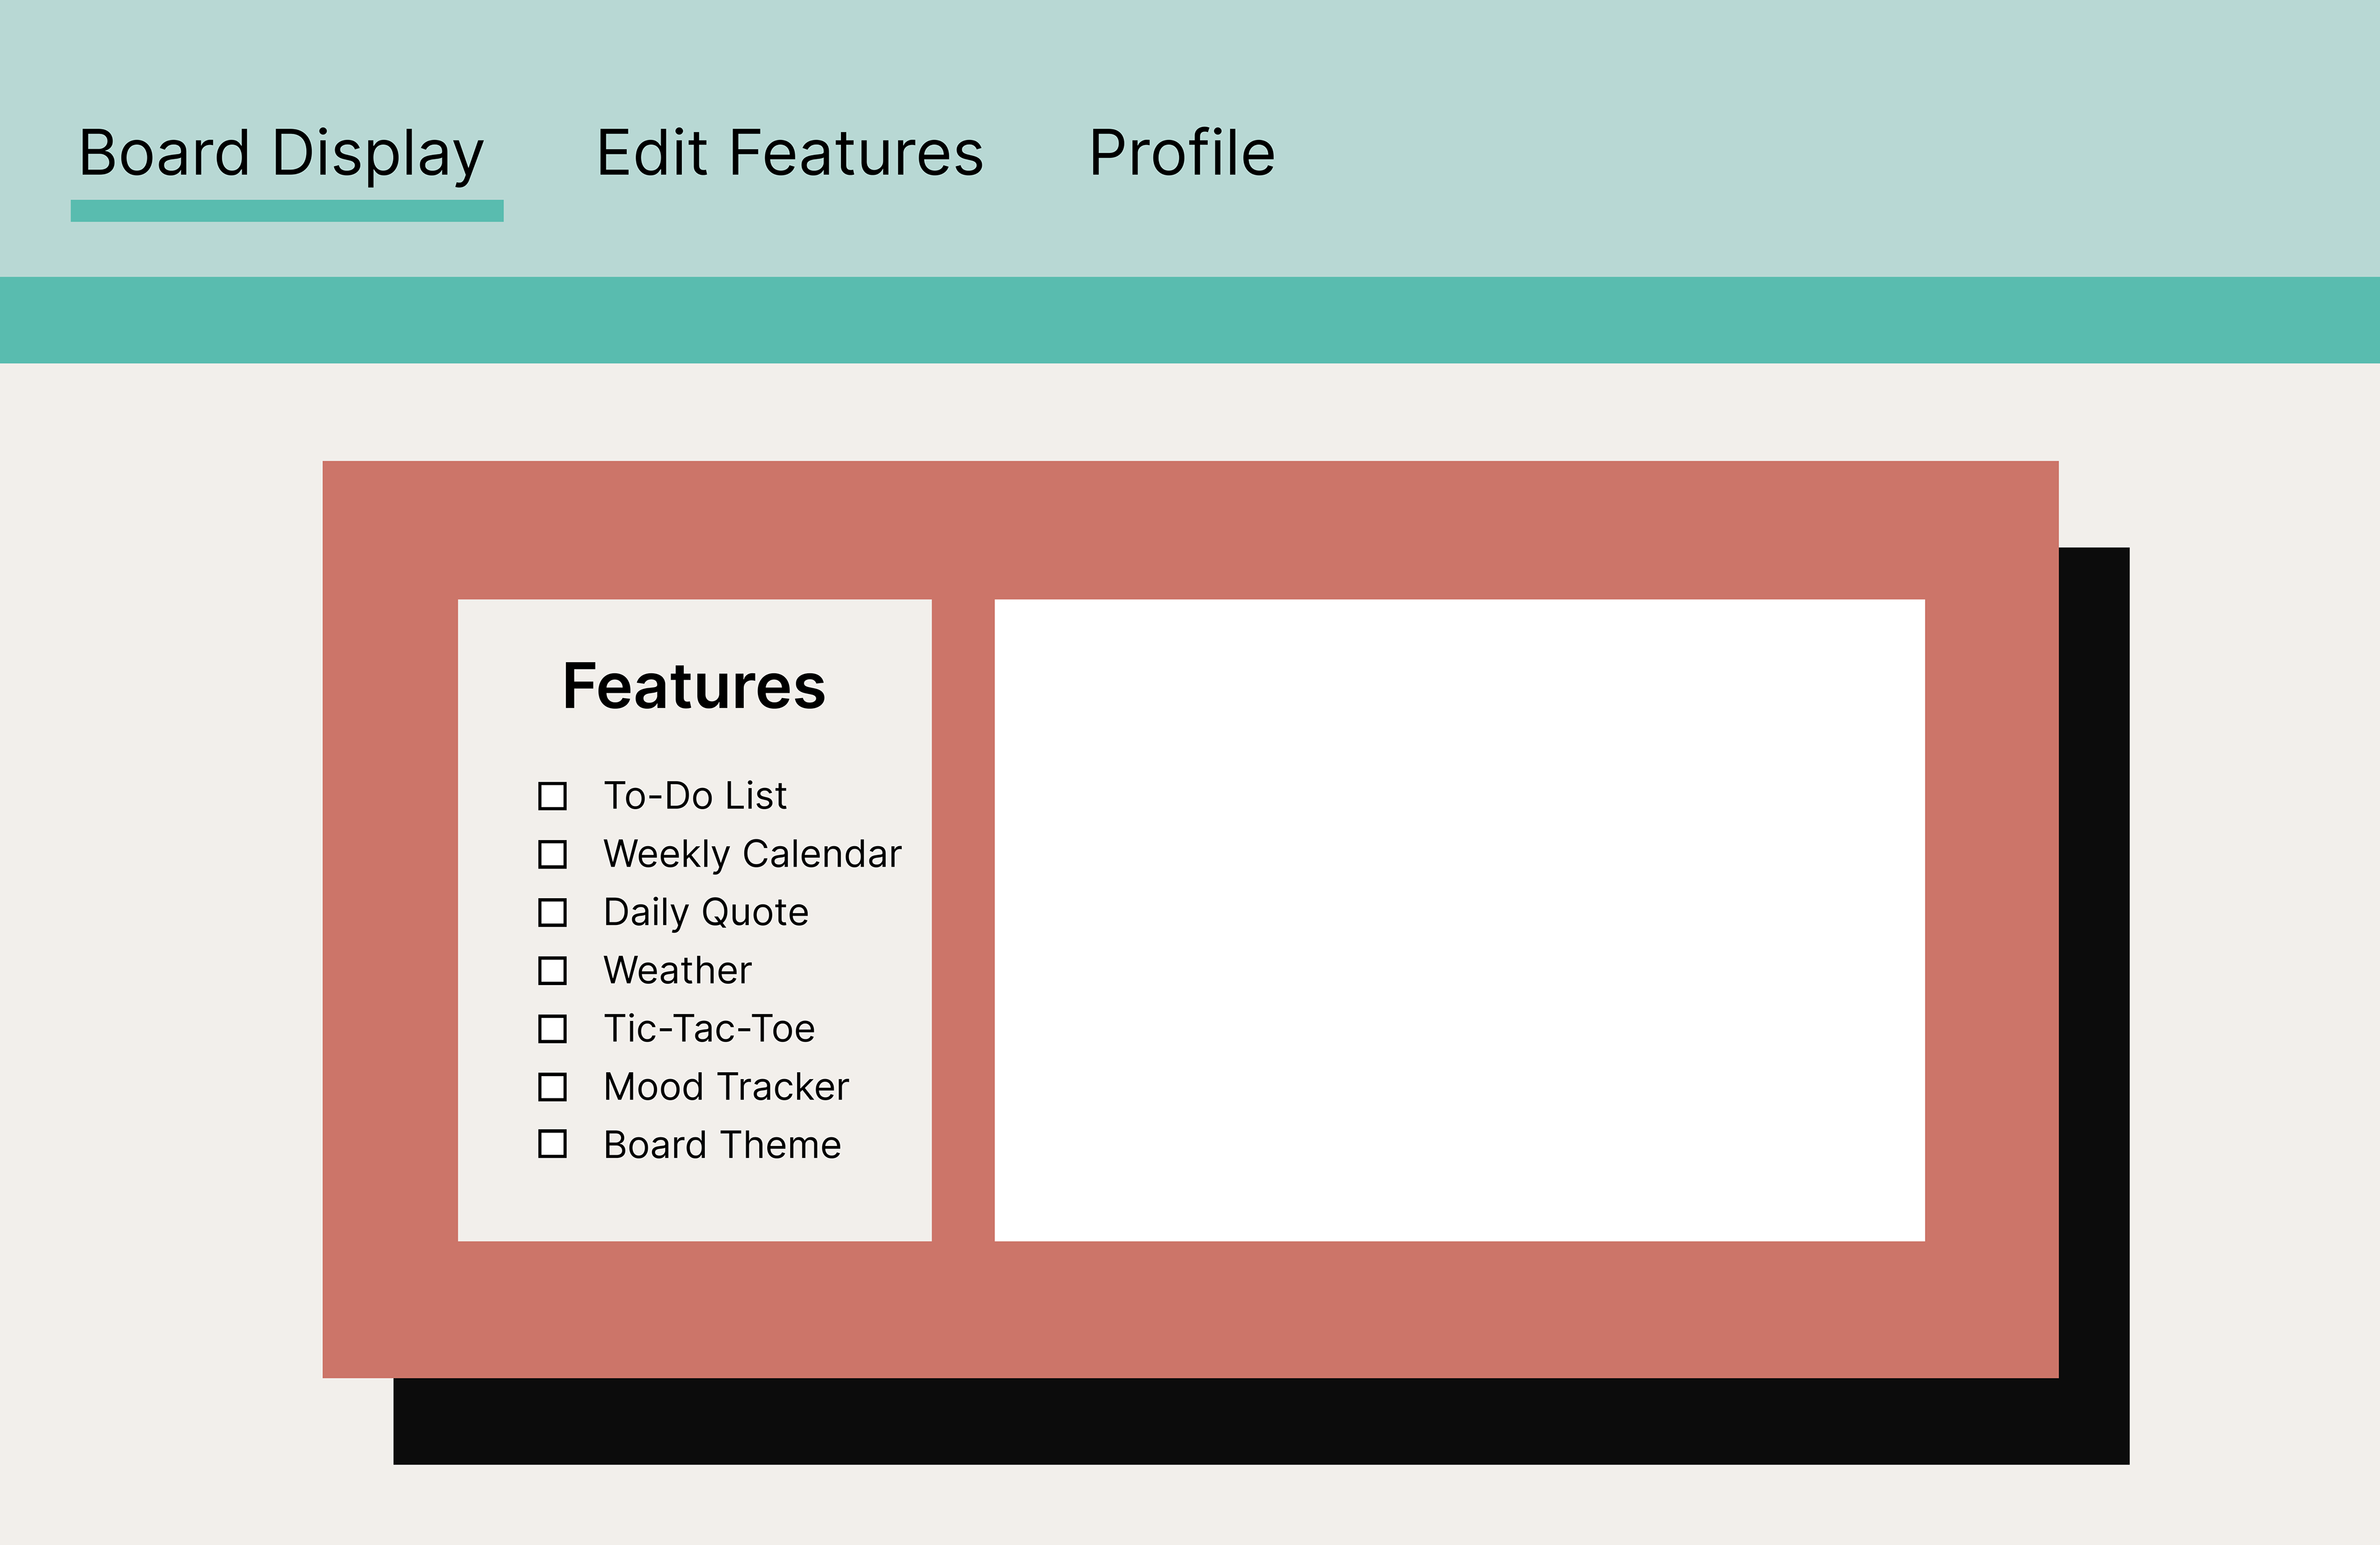This screenshot has width=2380, height=1545.
Task: Click the Tic-Tac-Toe label text
Action: coord(709,1027)
